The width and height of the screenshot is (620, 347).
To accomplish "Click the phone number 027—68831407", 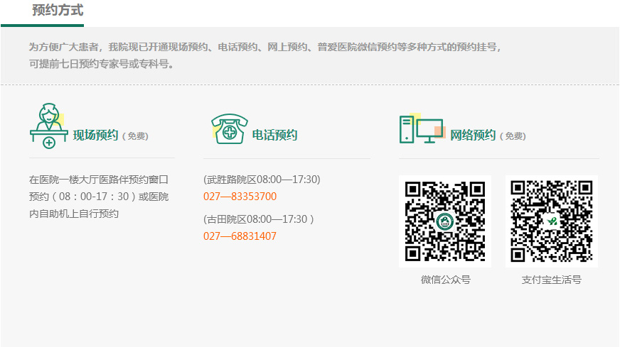I will [240, 236].
